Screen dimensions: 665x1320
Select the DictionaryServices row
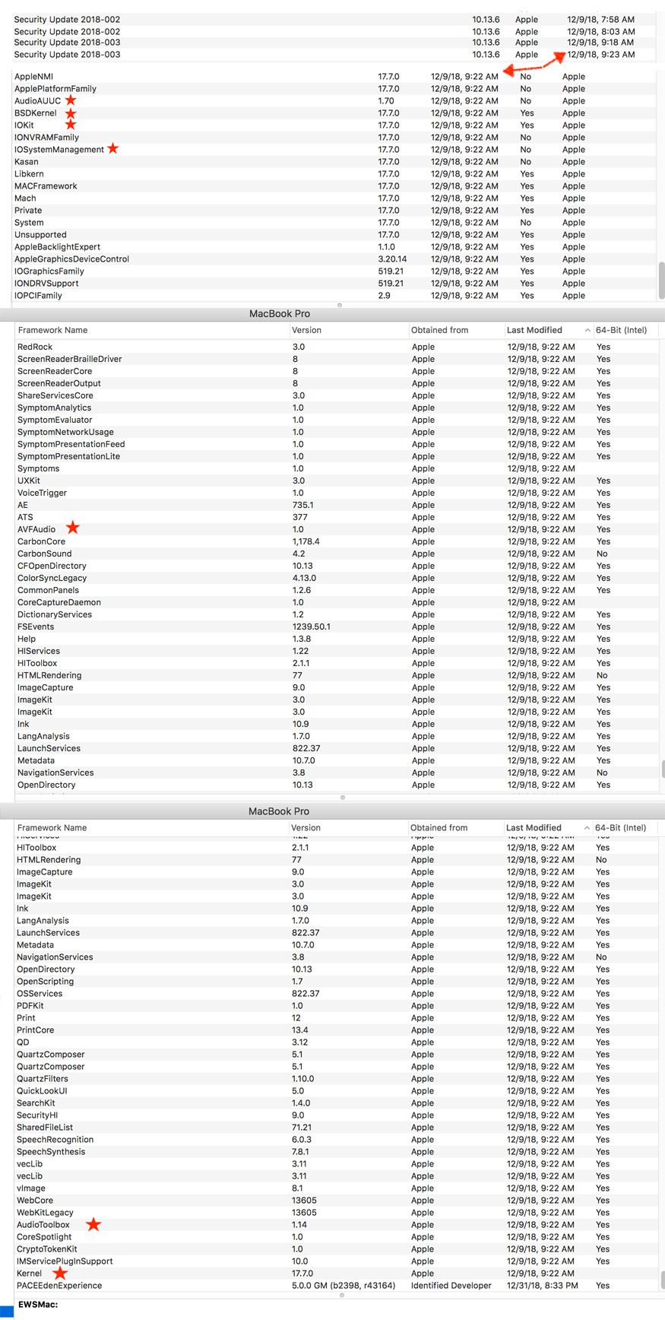pos(337,614)
